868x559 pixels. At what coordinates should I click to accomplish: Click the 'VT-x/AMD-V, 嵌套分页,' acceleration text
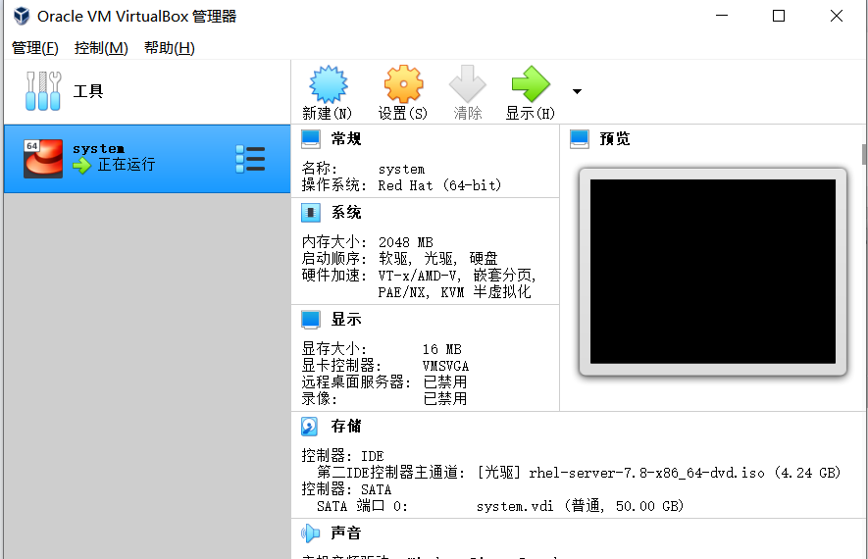[x=457, y=275]
